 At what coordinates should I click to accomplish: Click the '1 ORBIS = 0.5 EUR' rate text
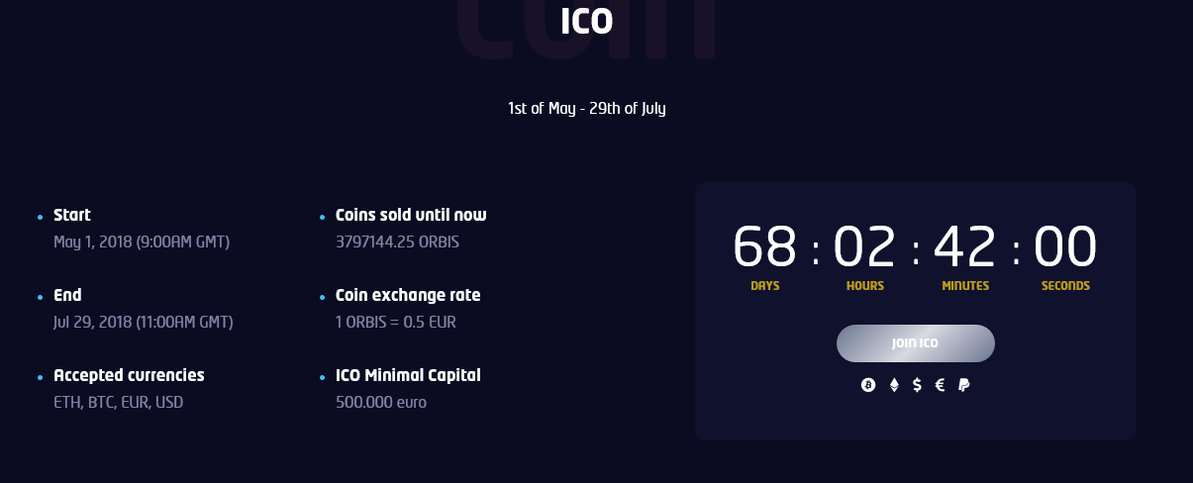pos(396,322)
